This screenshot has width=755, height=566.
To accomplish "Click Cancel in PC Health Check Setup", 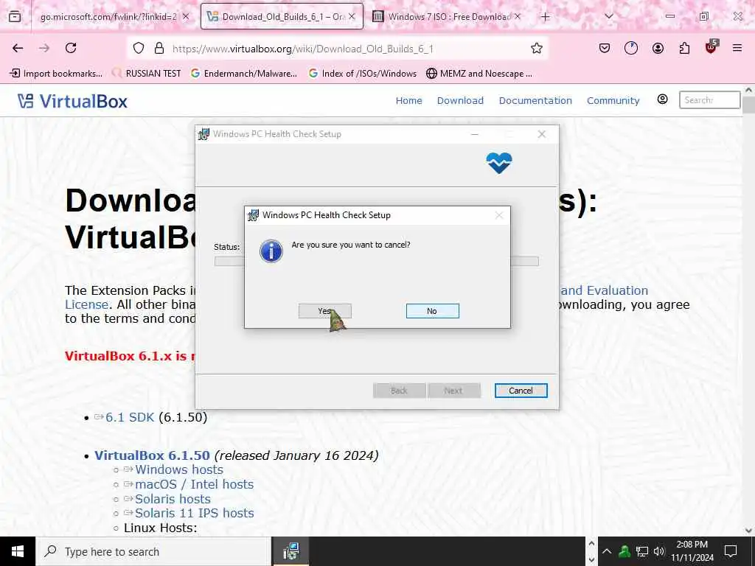I will [521, 391].
